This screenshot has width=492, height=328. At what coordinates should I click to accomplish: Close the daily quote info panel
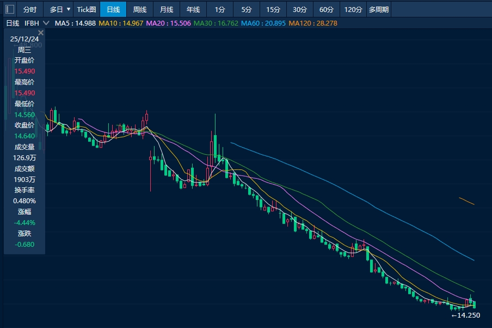(x=41, y=33)
